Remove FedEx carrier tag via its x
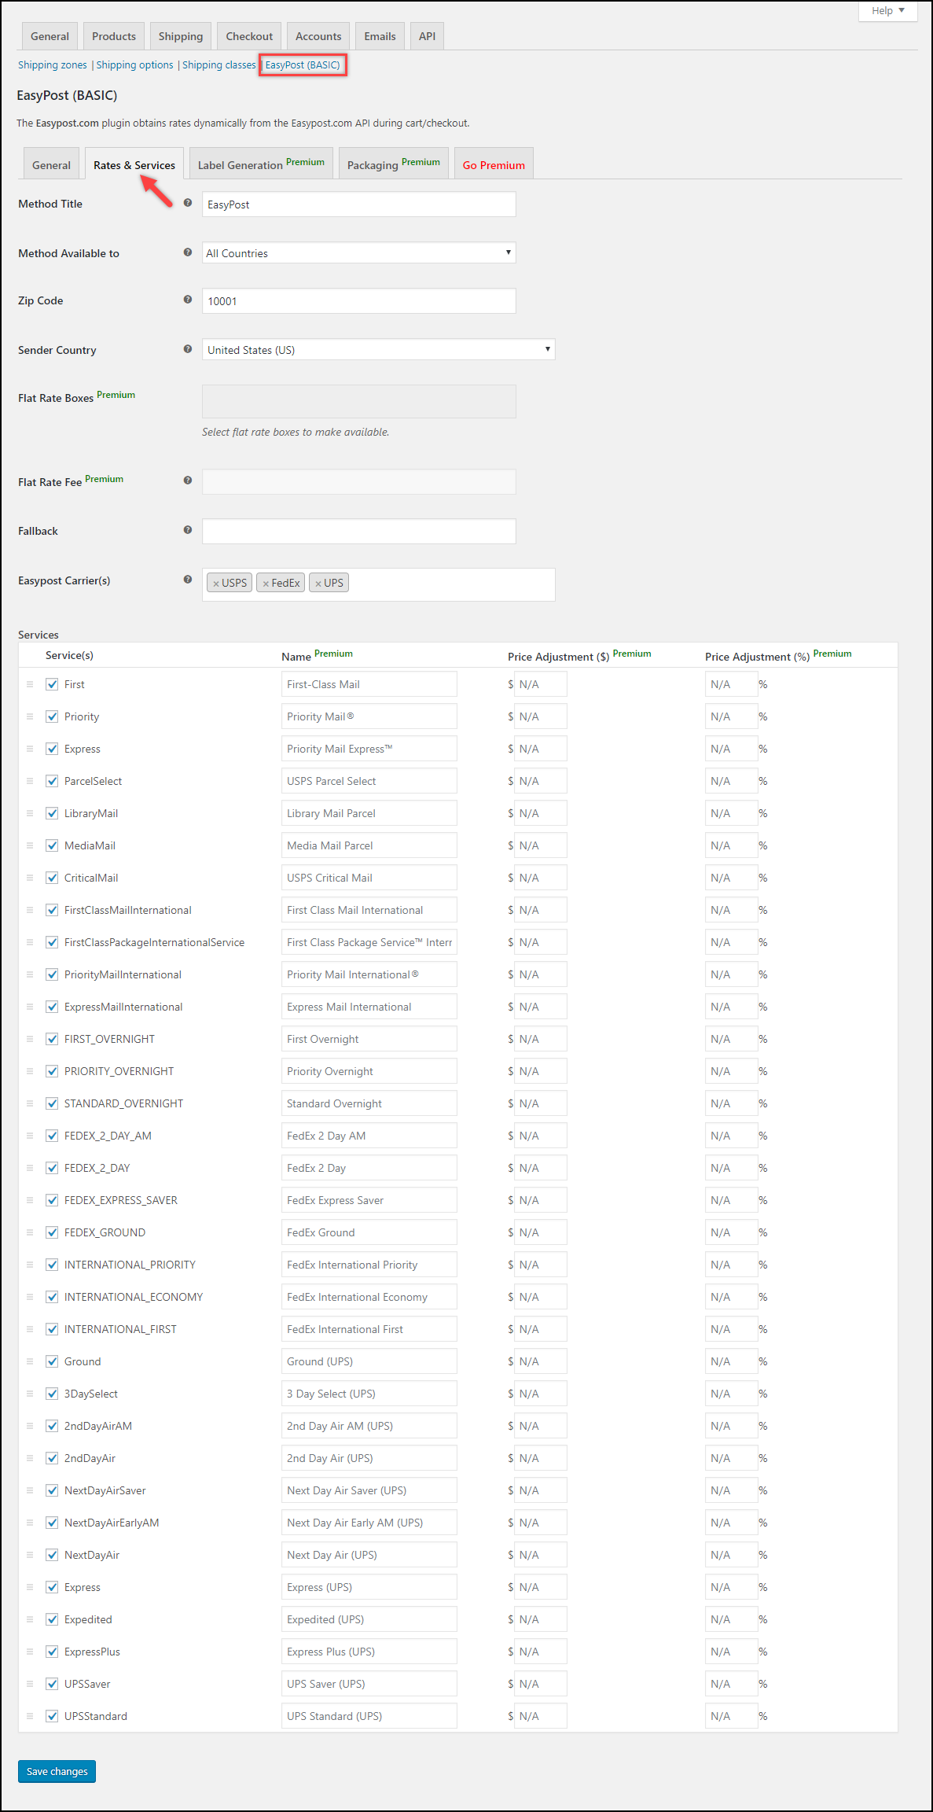 [x=266, y=584]
